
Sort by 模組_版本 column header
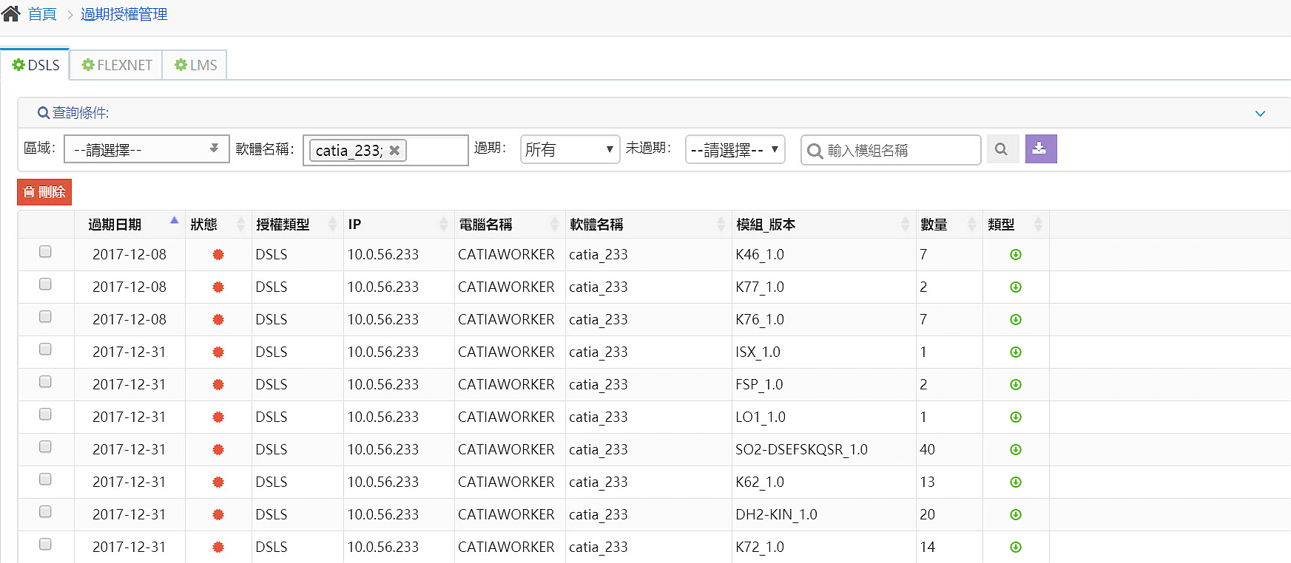tap(823, 224)
